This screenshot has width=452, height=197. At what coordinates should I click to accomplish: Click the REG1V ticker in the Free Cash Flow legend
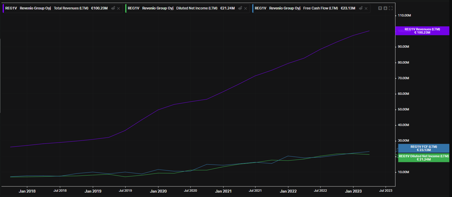pyautogui.click(x=260, y=8)
